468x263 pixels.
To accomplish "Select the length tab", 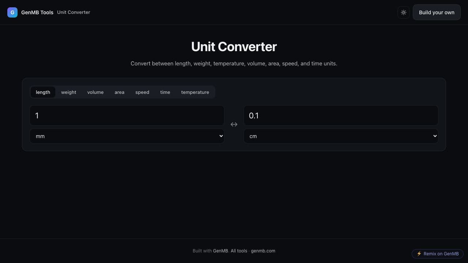I will click(x=43, y=92).
